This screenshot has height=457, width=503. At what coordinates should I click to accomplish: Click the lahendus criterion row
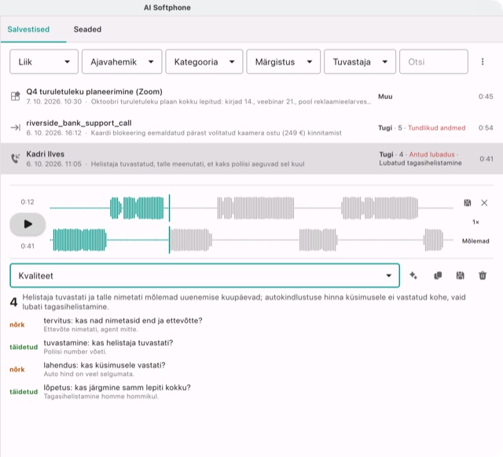point(251,369)
